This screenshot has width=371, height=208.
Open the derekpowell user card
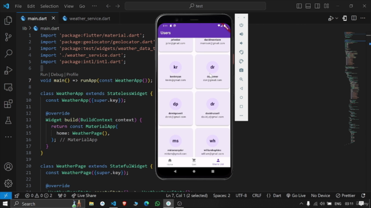(176, 108)
